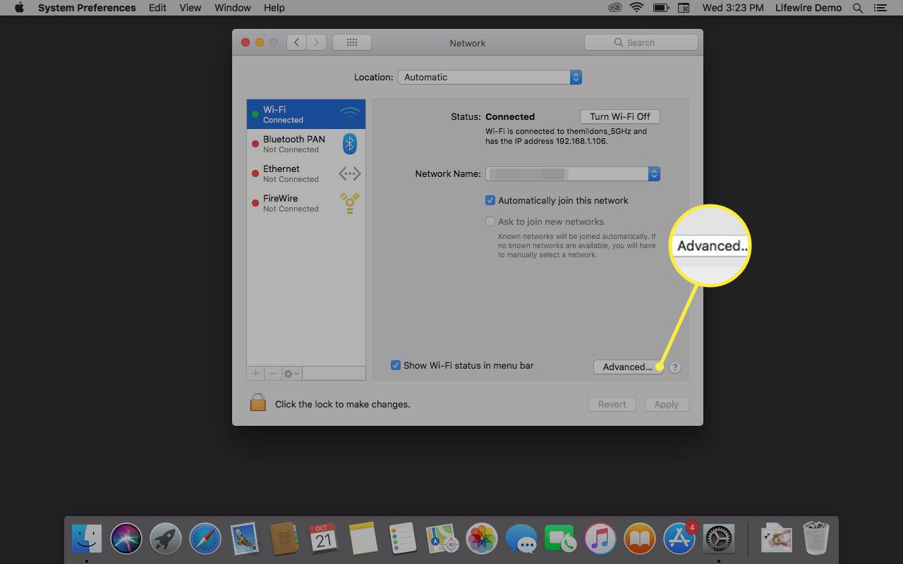Go forward in System Preferences
This screenshot has height=564, width=903.
(x=317, y=43)
